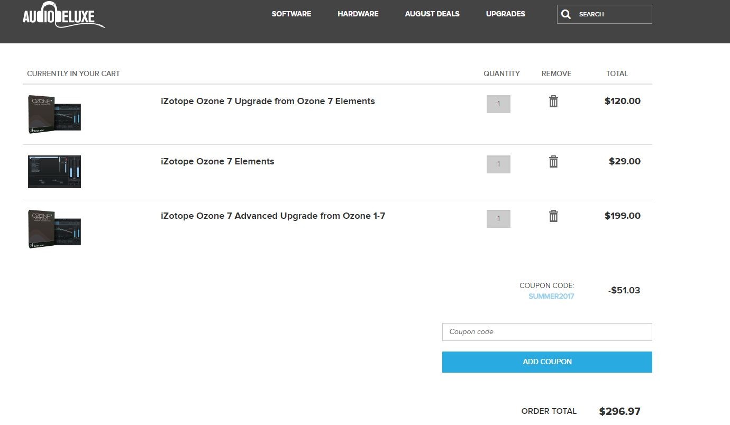The height and width of the screenshot is (425, 730).
Task: Open the Software menu
Action: pos(291,14)
